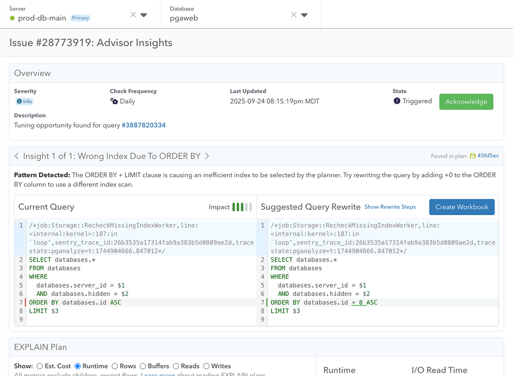Select the Rows radio button
Viewport: 513px width, 376px height.
(x=115, y=366)
